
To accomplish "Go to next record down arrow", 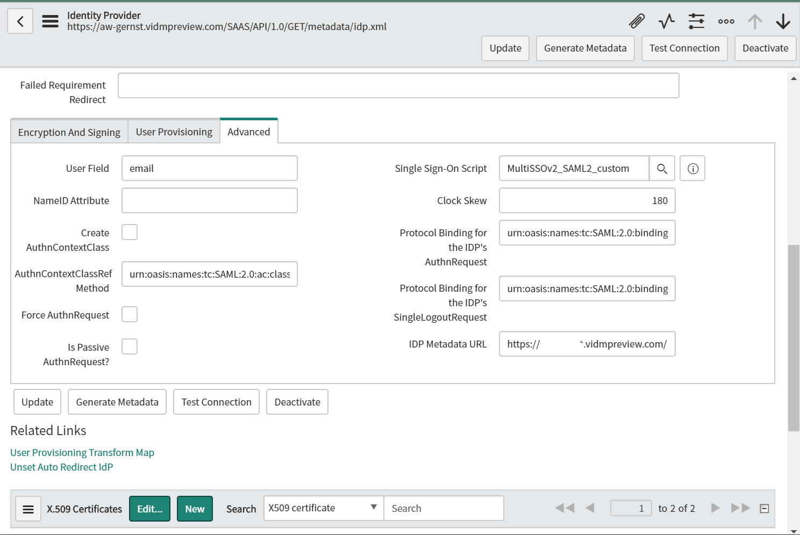I will click(783, 21).
